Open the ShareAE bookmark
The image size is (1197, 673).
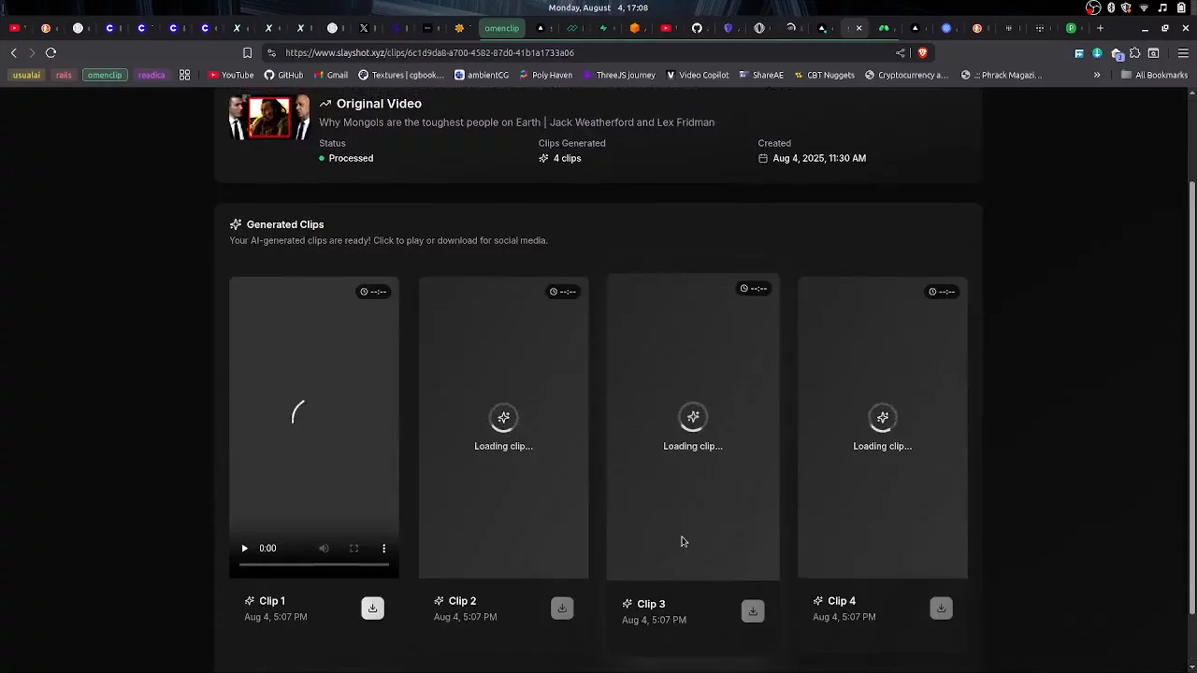pos(761,75)
